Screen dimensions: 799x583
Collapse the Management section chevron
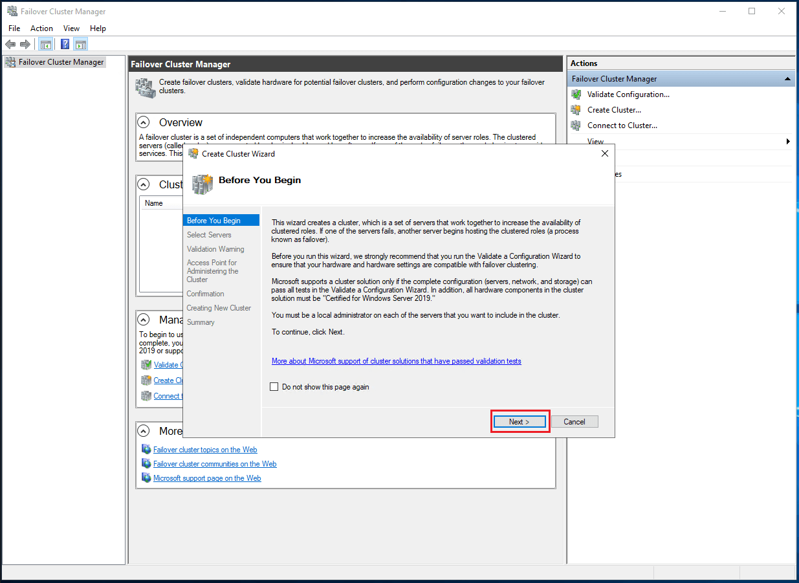[x=145, y=320]
